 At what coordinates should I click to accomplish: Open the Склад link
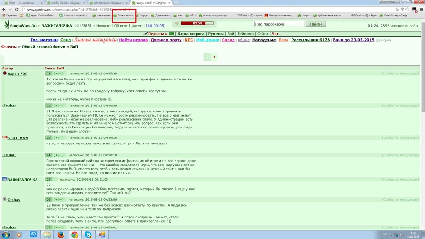(x=228, y=40)
